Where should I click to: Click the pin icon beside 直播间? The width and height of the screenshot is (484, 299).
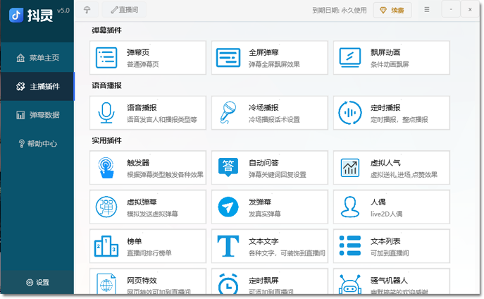coord(87,10)
